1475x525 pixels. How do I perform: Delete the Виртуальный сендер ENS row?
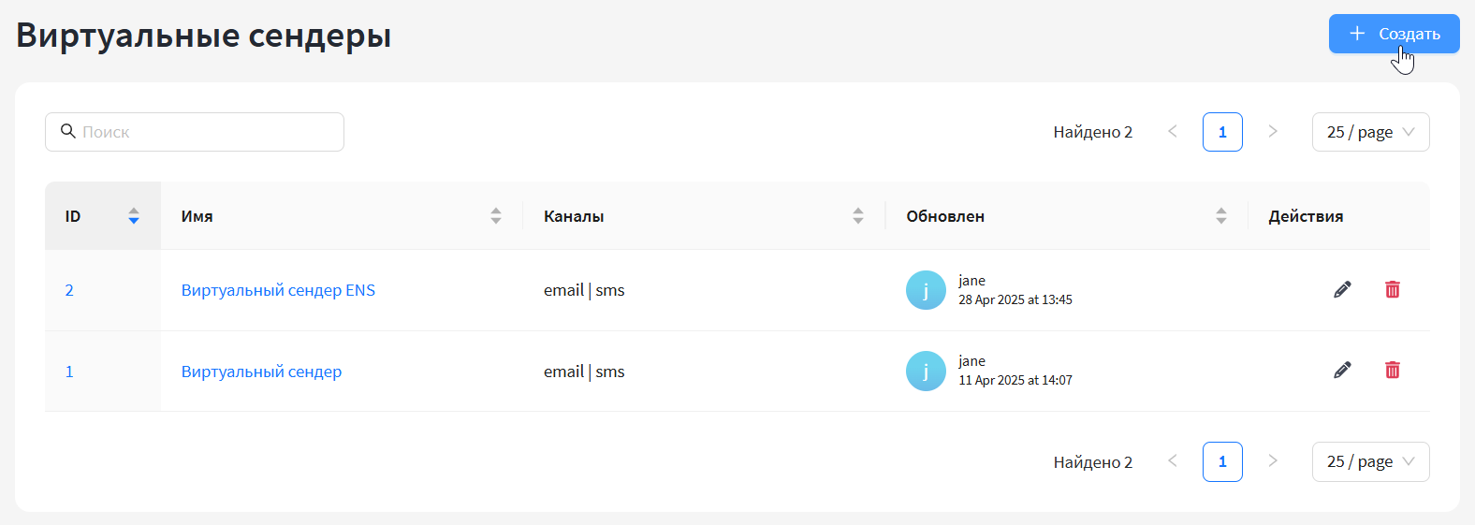(1393, 289)
